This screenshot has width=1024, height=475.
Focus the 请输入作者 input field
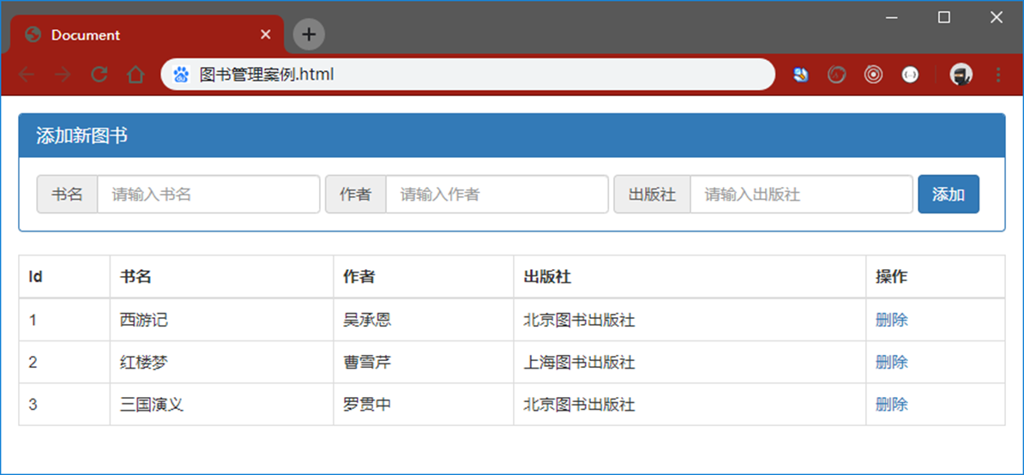click(x=497, y=195)
